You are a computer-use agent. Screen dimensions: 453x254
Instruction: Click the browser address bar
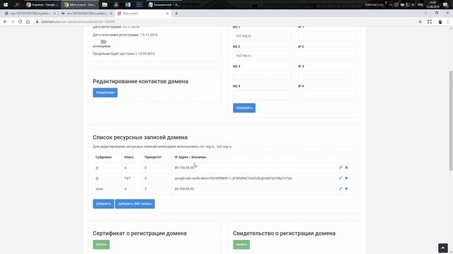225,22
